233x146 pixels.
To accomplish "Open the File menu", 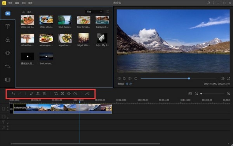I will [10, 3].
